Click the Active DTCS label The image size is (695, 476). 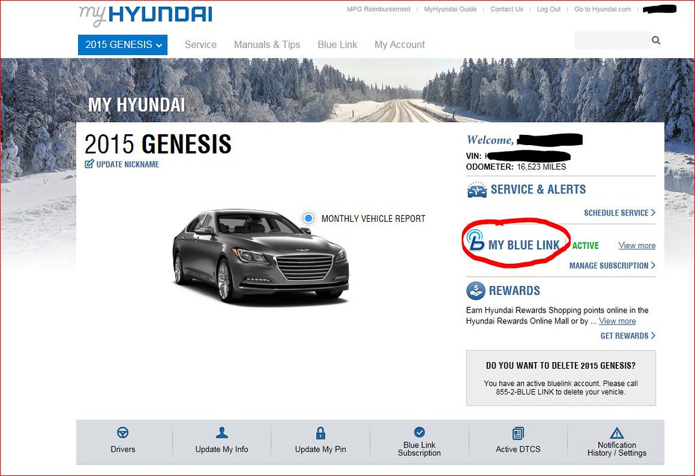pyautogui.click(x=518, y=450)
